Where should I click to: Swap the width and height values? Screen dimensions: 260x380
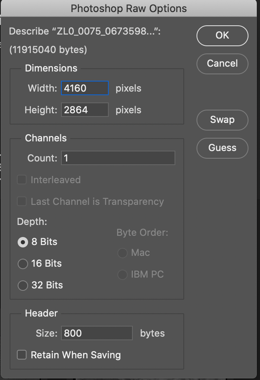click(222, 120)
